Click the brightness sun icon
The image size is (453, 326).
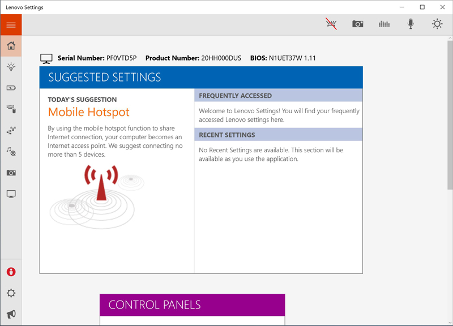[437, 24]
